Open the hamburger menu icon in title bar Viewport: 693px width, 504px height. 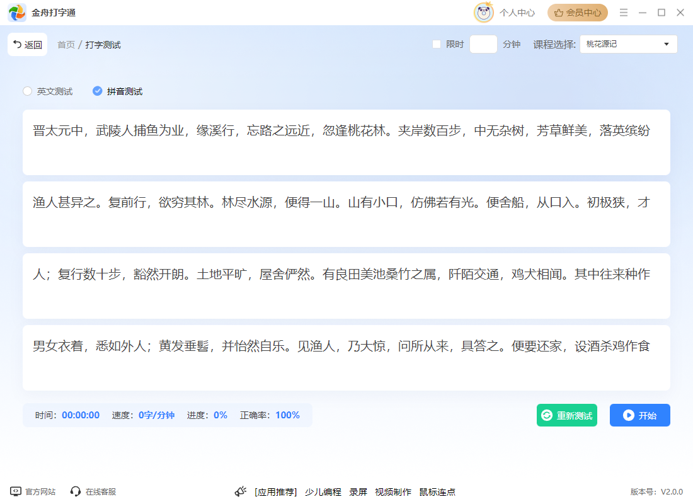coord(624,13)
